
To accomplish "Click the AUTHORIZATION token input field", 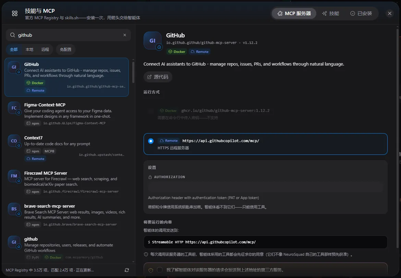I will pyautogui.click(x=266, y=187).
